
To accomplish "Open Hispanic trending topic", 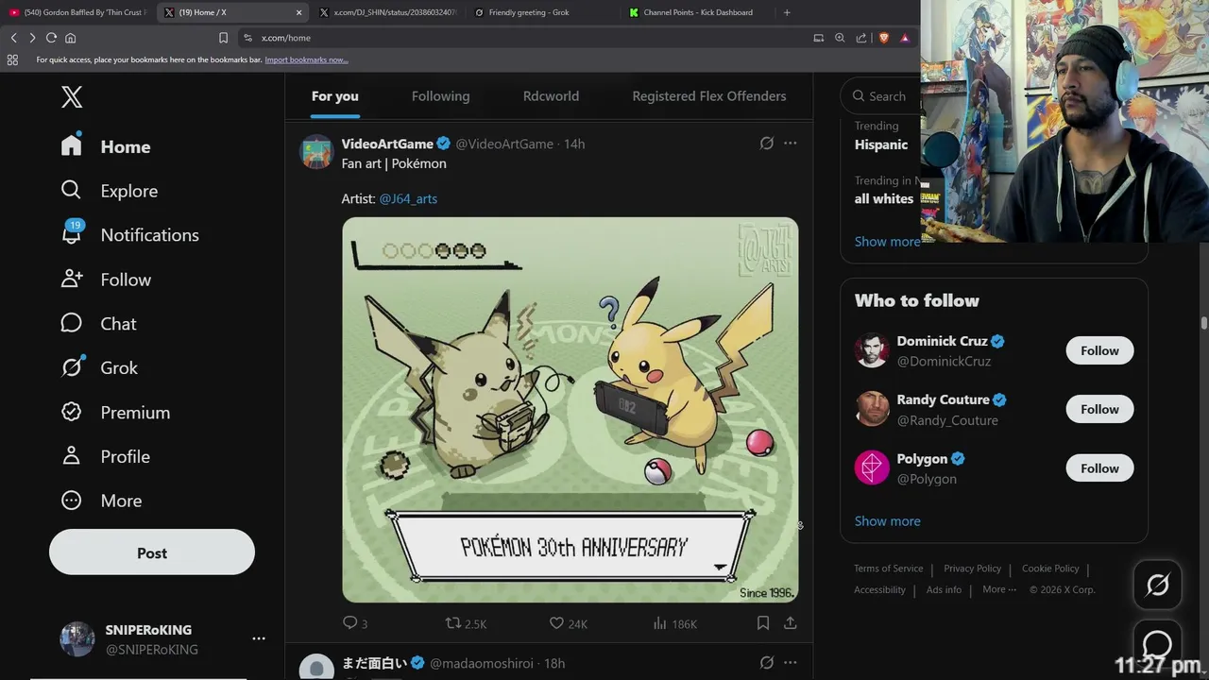I will click(x=881, y=144).
